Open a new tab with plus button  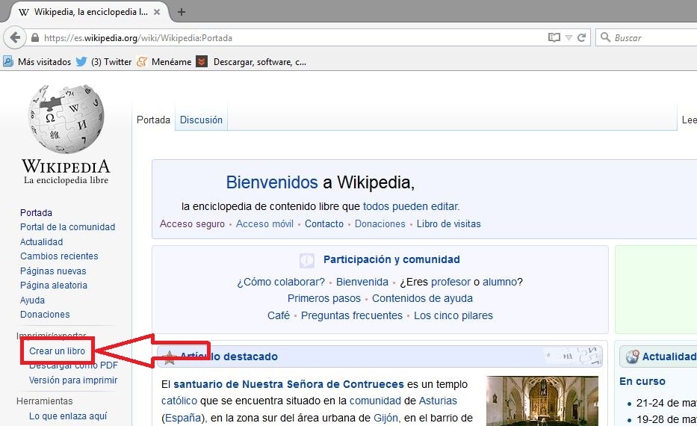coord(182,12)
